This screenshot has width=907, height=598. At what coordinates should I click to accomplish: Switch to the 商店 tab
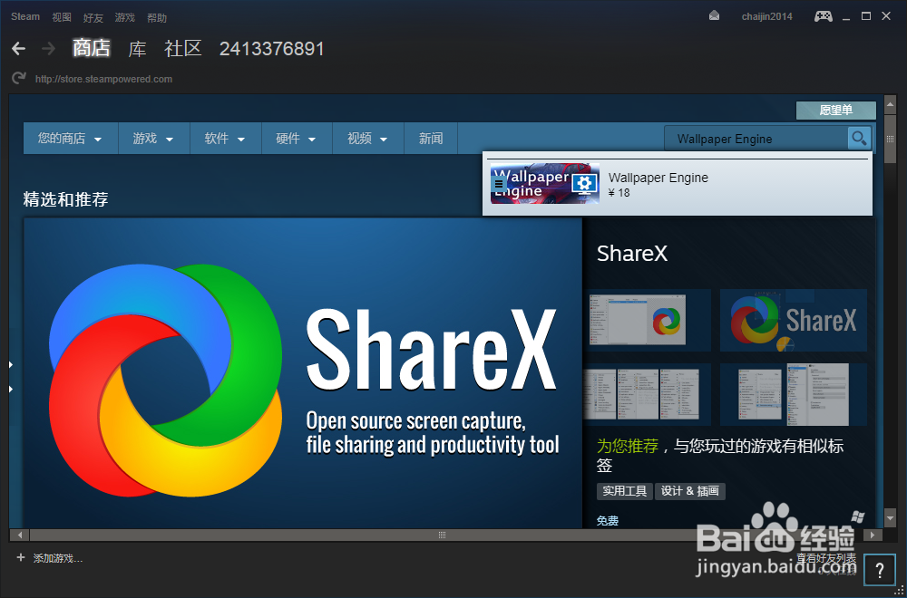(x=92, y=49)
